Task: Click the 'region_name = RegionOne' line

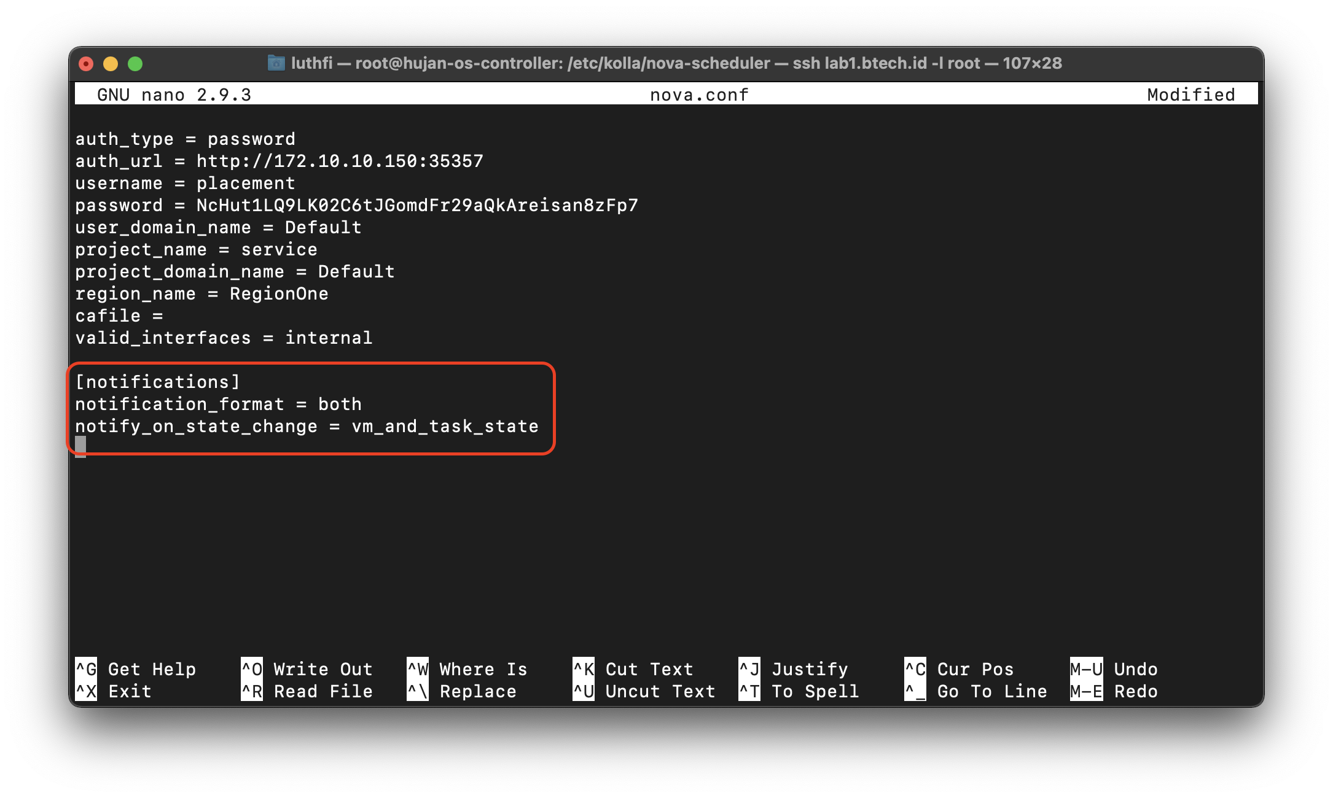Action: (202, 293)
